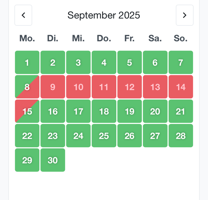The width and height of the screenshot is (208, 200).
Task: Click the September 2025 month title
Action: click(x=104, y=15)
